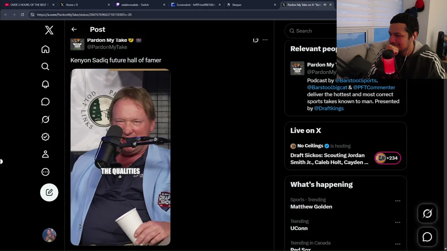Mute audio on the Pardon My Take tab
Viewport: 447px width, 251px height.
325,5
